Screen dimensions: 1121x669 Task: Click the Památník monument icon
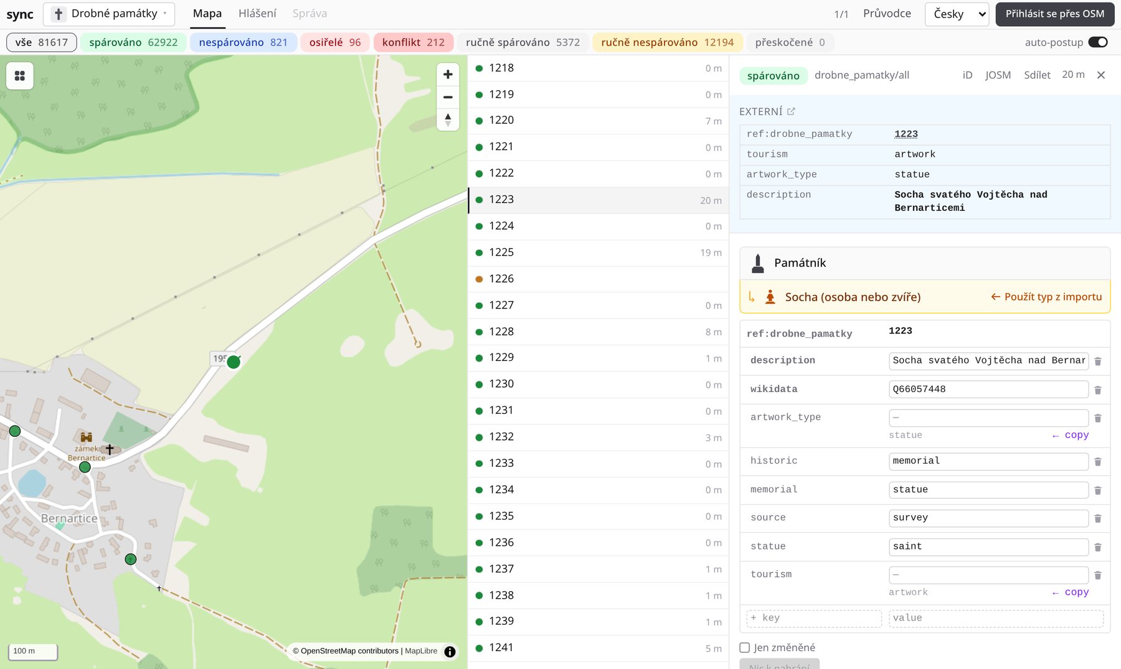coord(758,263)
